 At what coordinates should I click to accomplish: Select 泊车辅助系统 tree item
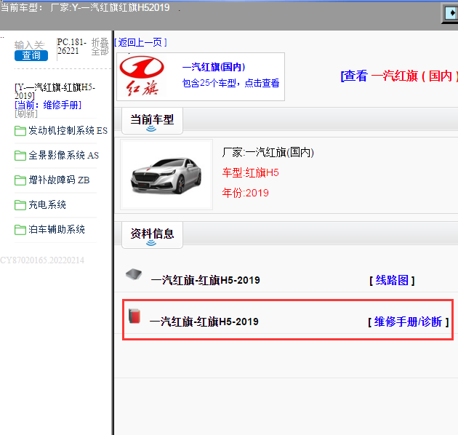(x=57, y=229)
